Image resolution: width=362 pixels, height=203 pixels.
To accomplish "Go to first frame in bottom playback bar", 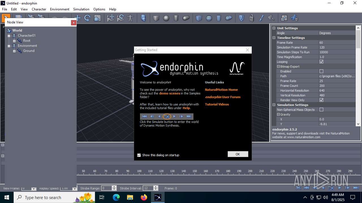I will [x=306, y=188].
